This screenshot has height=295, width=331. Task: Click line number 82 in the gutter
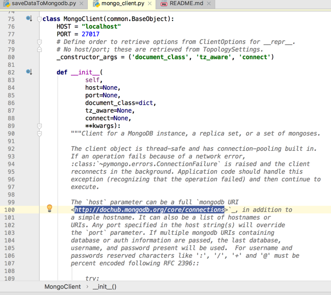[11, 72]
